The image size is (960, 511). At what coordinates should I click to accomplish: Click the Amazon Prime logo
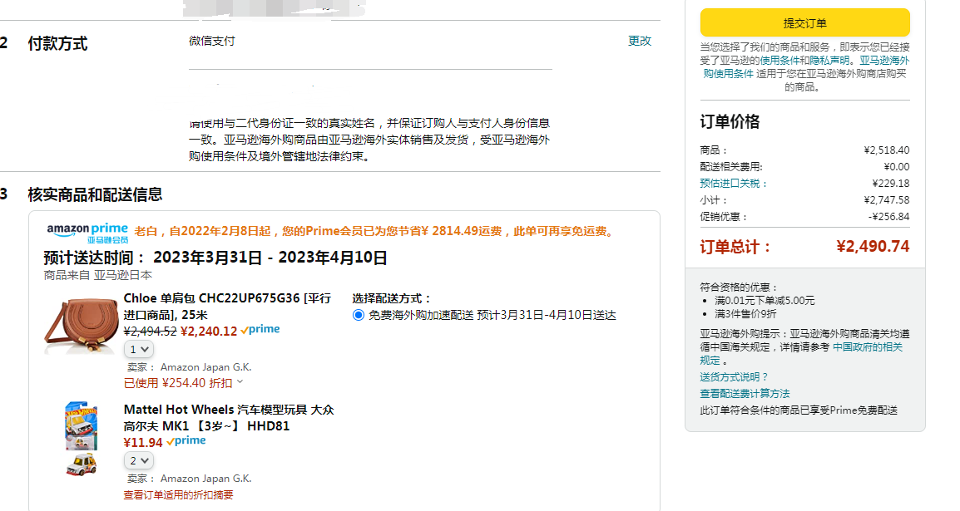(x=87, y=233)
